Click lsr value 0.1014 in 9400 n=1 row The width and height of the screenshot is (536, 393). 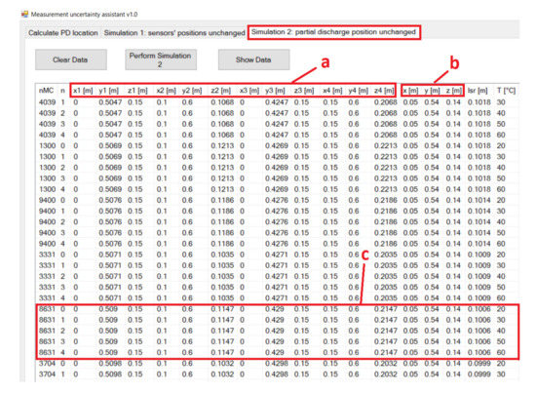coord(479,211)
